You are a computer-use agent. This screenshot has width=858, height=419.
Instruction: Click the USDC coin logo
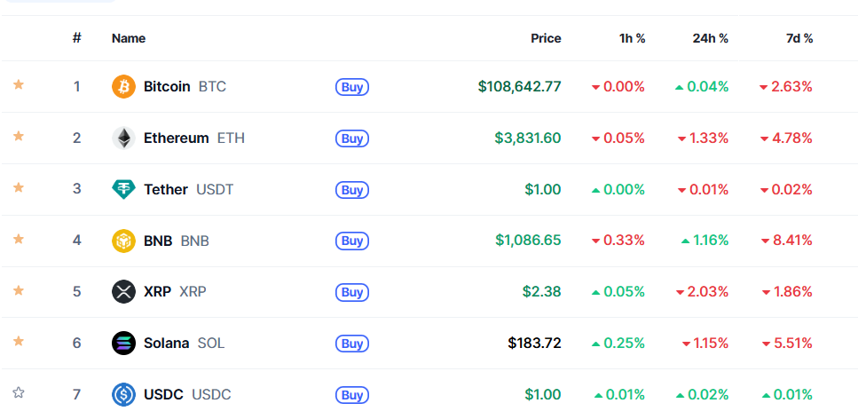click(x=123, y=394)
